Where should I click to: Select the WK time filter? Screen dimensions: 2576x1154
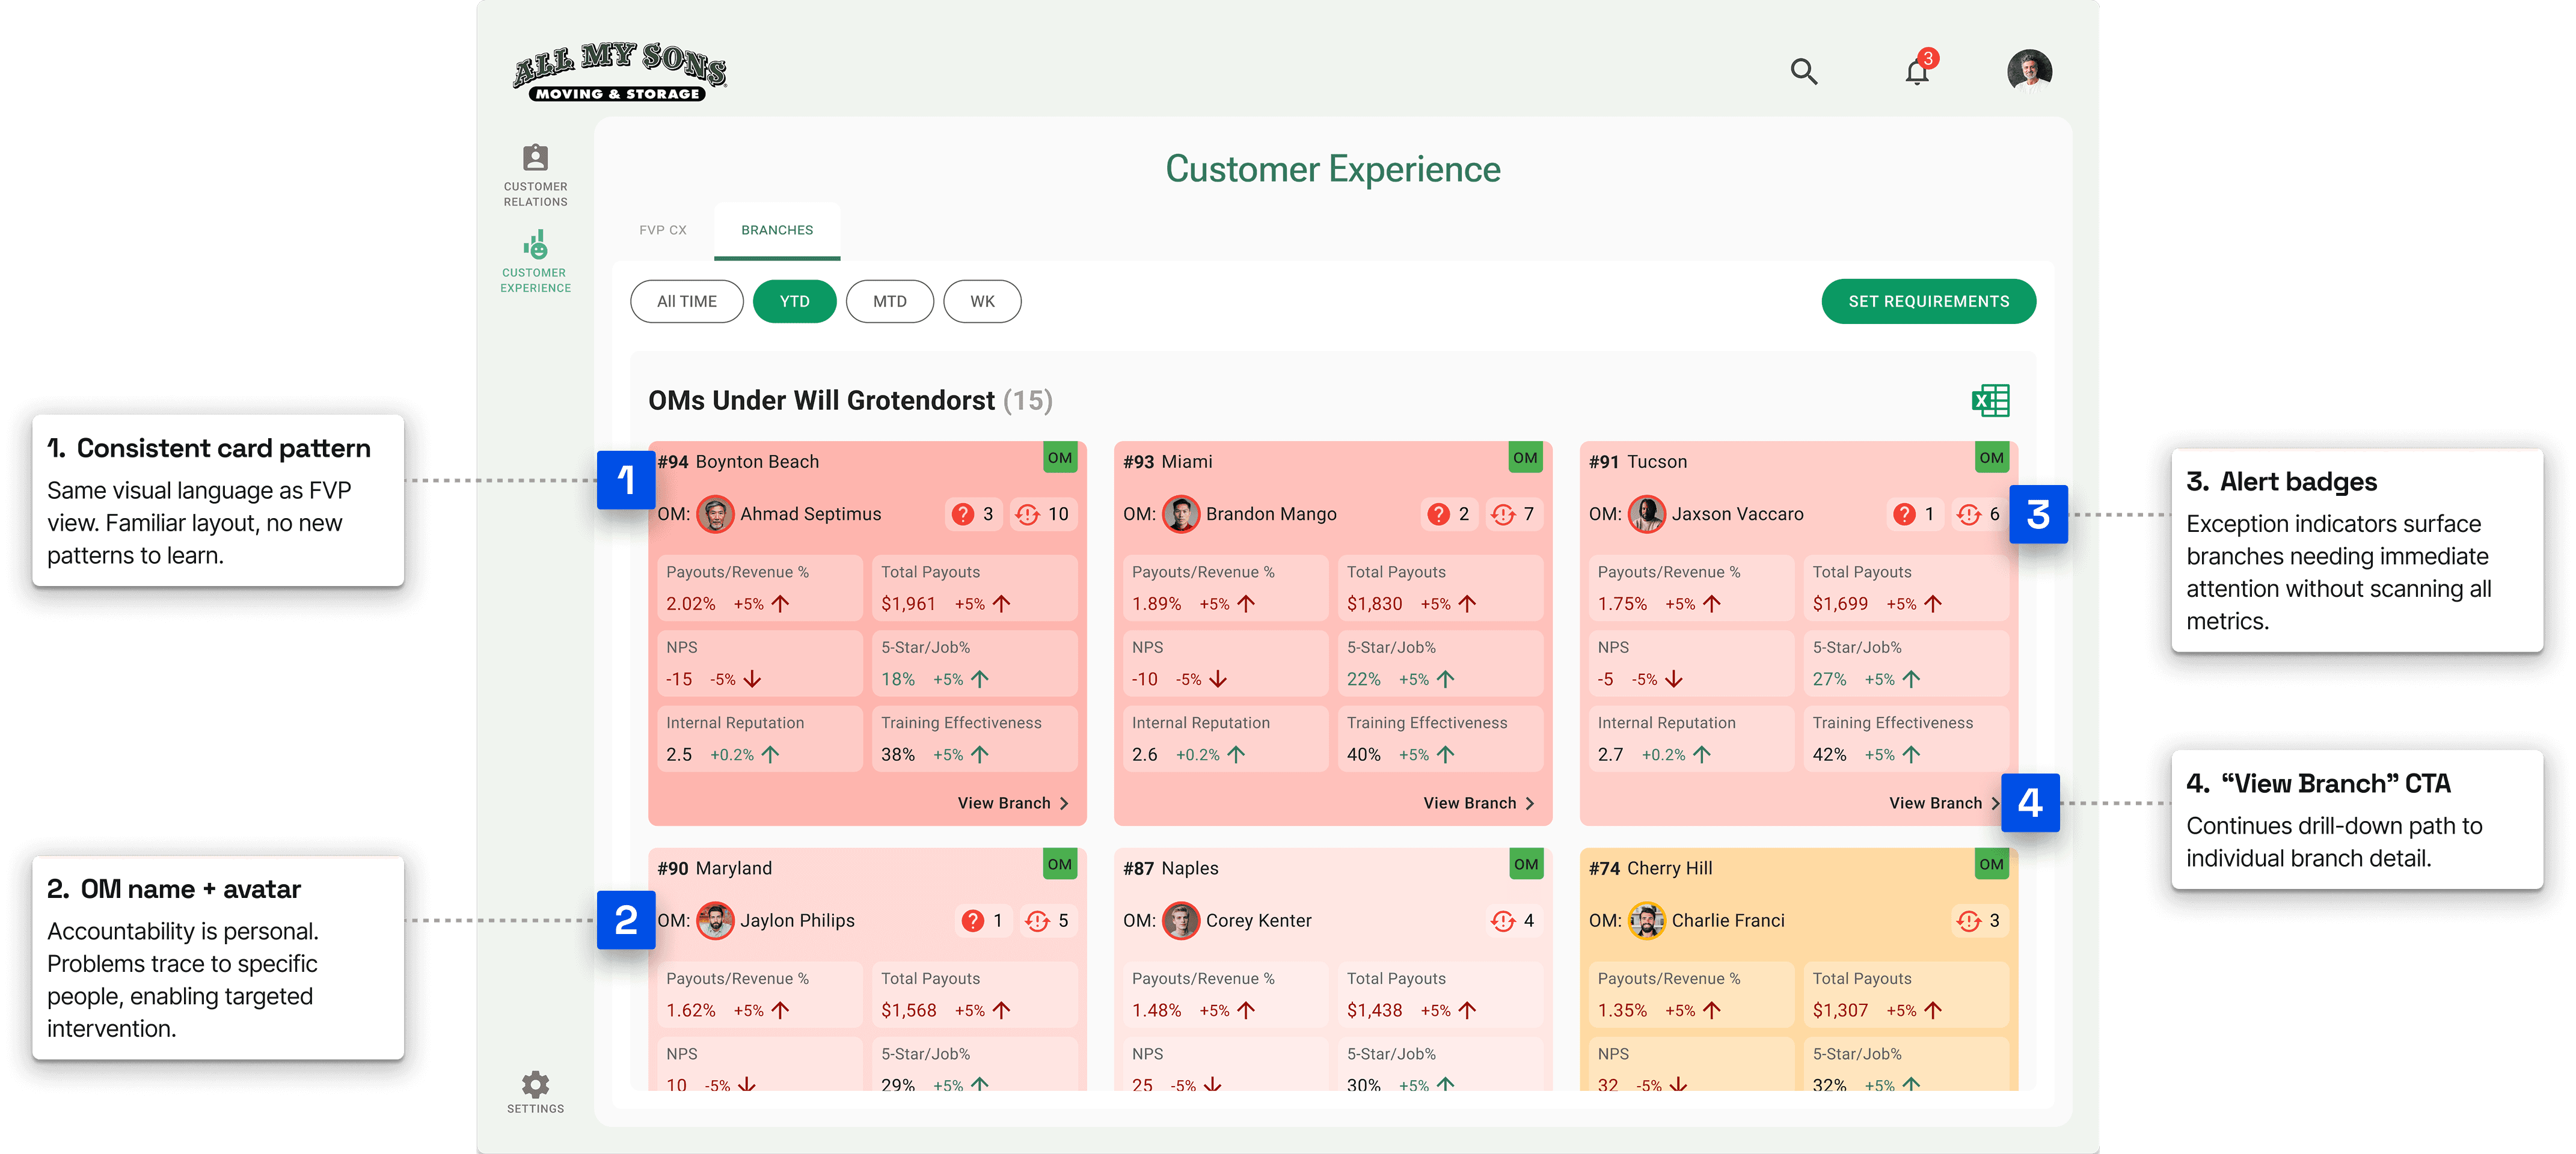tap(982, 302)
